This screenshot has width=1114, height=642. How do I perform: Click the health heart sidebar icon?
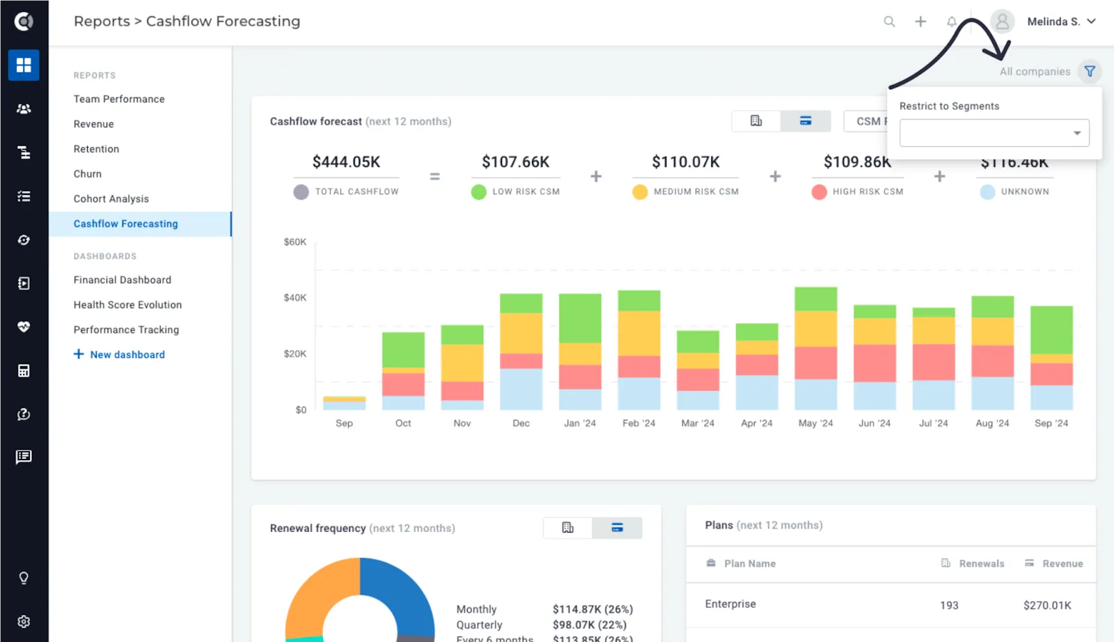pyautogui.click(x=24, y=327)
